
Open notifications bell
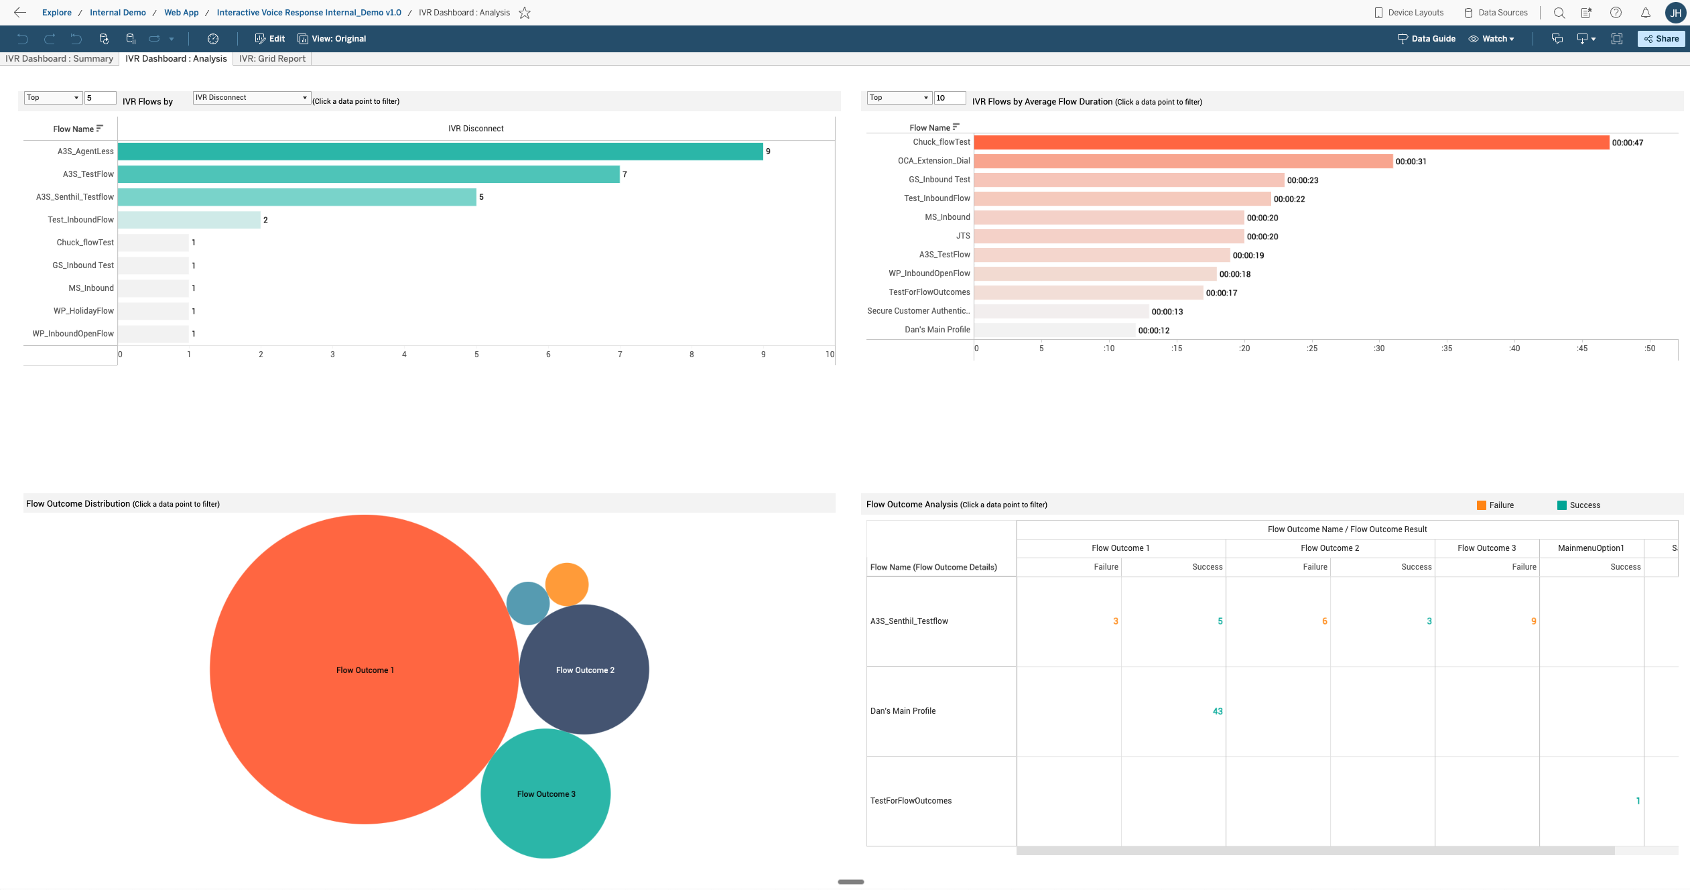1646,13
